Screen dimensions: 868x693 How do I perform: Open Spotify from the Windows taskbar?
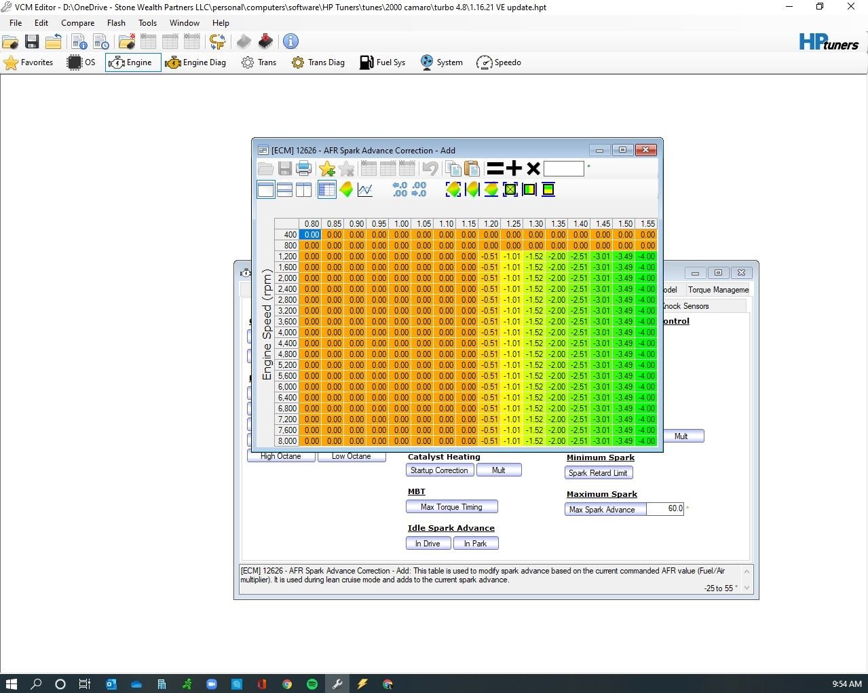[x=312, y=684]
